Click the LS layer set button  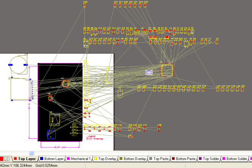(6, 159)
